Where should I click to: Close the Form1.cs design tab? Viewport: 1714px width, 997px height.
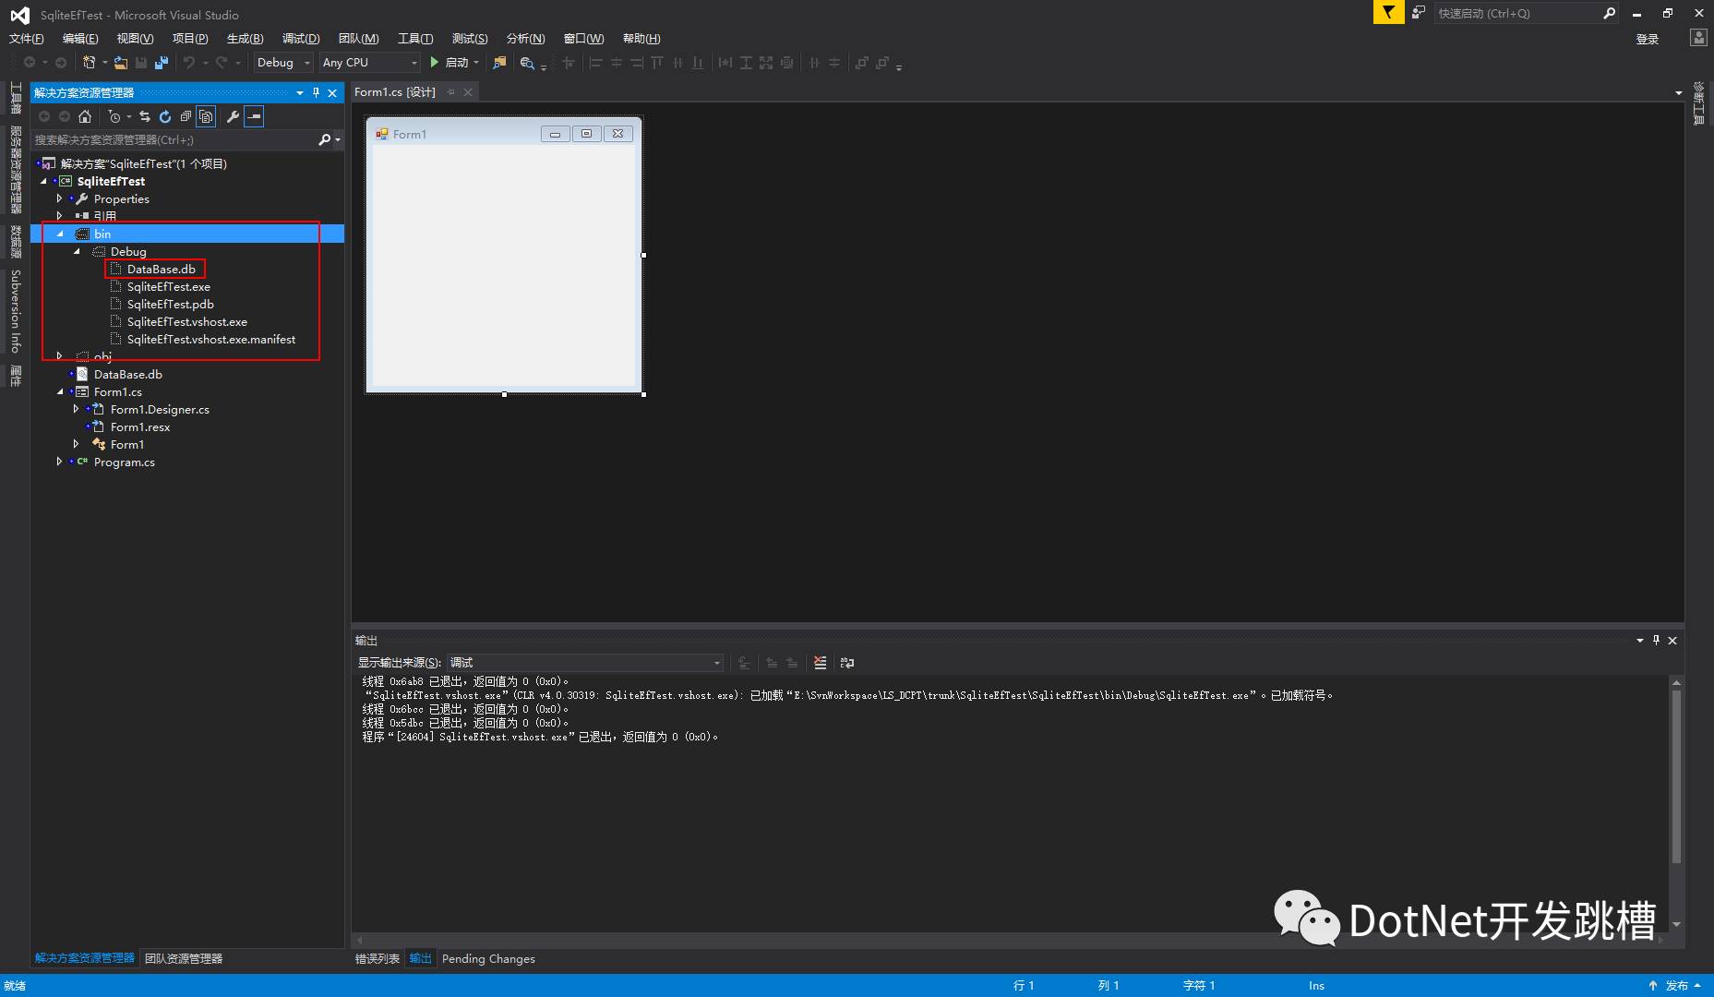pyautogui.click(x=468, y=92)
